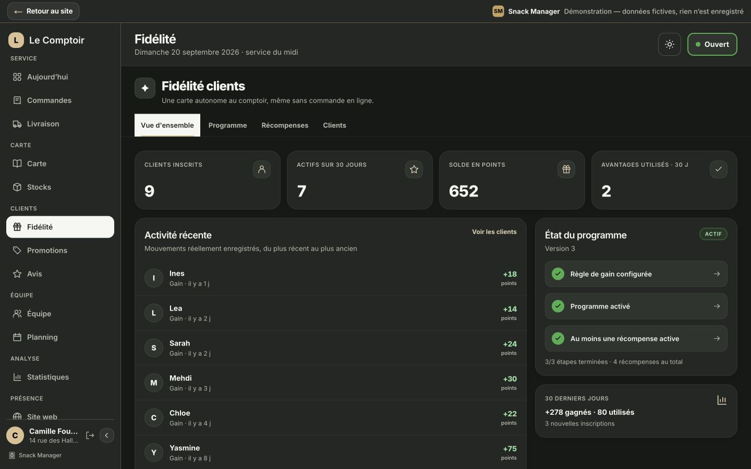Switch to the Récompenses tab

[x=285, y=125]
